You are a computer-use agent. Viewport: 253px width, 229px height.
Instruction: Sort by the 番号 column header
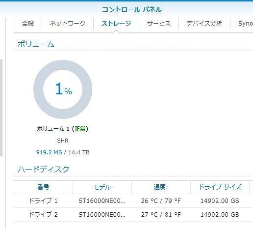(43, 187)
